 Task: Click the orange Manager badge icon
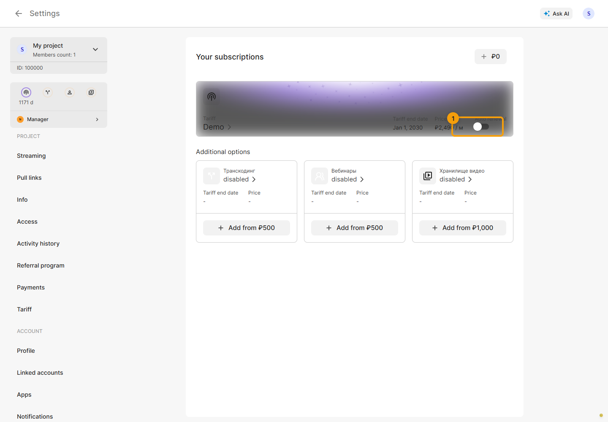[20, 119]
